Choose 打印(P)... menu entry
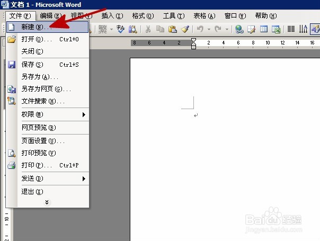This screenshot has width=320, height=241. (48, 165)
